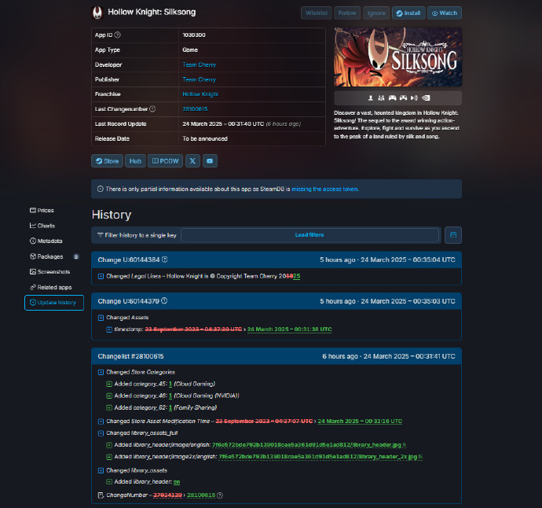Click plus icon for Added category_62
This screenshot has height=508, width=542.
pyautogui.click(x=109, y=407)
